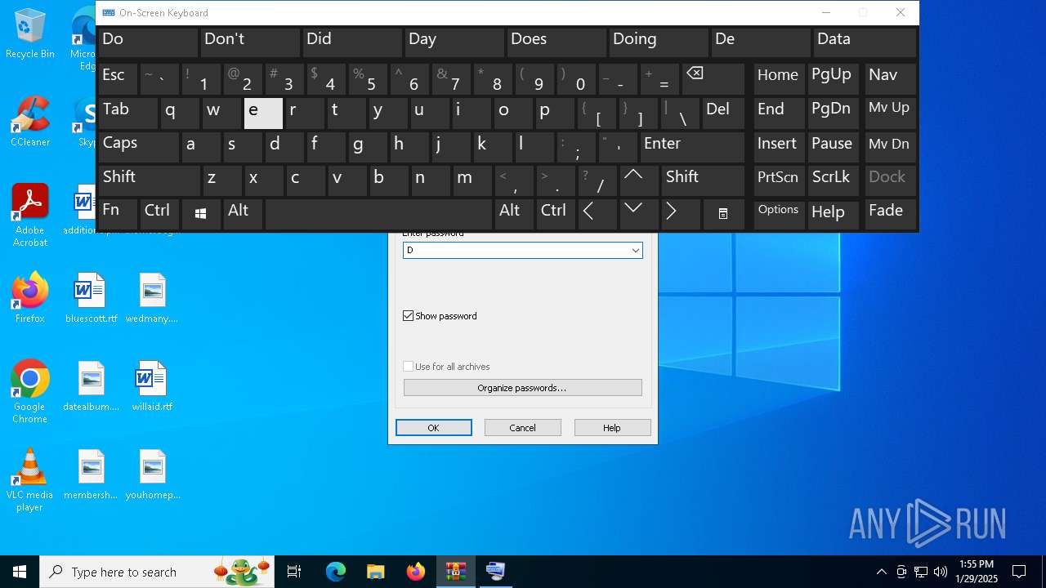The width and height of the screenshot is (1046, 588).
Task: Select the wedmany image file on the desktop
Action: [x=152, y=298]
